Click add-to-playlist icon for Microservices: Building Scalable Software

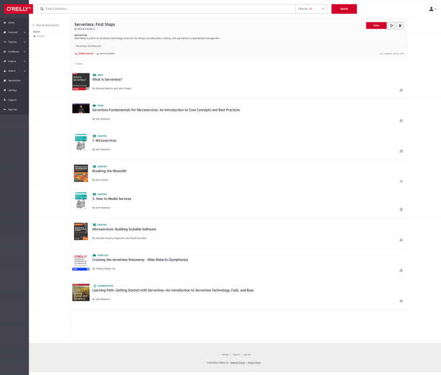pos(401,240)
